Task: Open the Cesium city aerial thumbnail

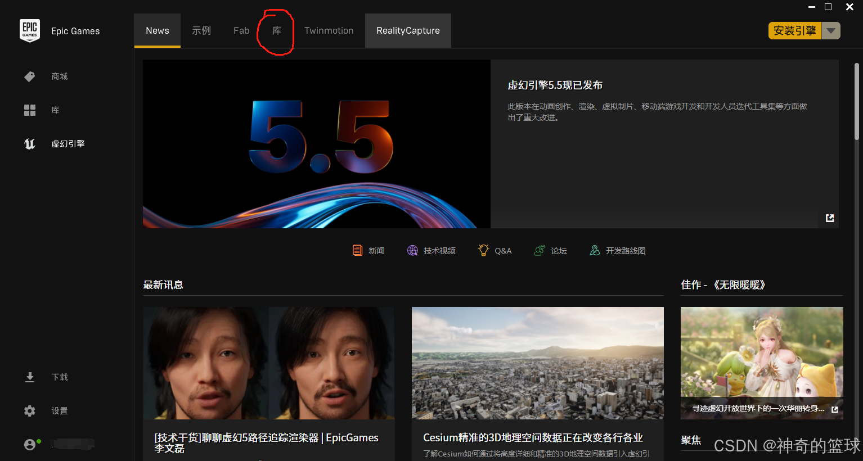Action: coord(538,363)
